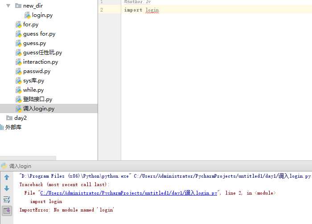Select the new_dir folder
312x224 pixels.
[33, 6]
